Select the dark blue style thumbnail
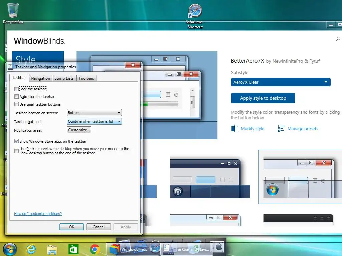This screenshot has width=342, height=256. (x=210, y=179)
